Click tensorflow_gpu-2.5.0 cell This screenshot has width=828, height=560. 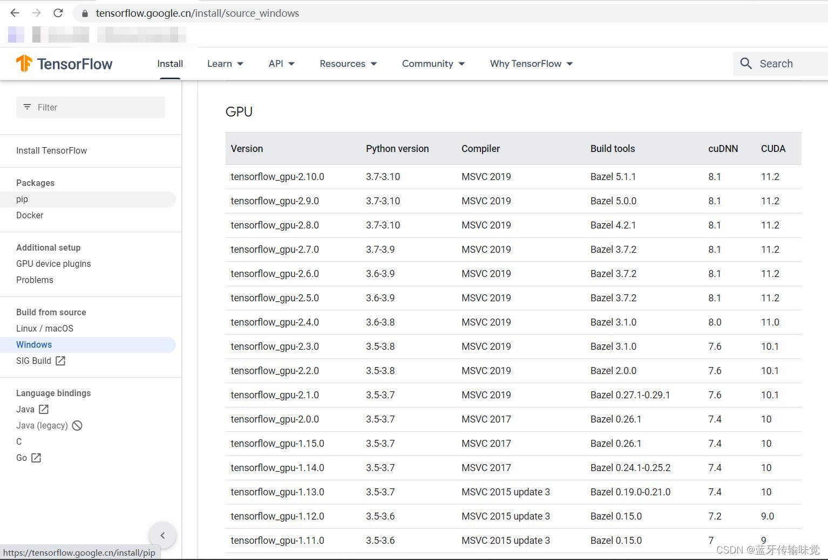click(275, 298)
